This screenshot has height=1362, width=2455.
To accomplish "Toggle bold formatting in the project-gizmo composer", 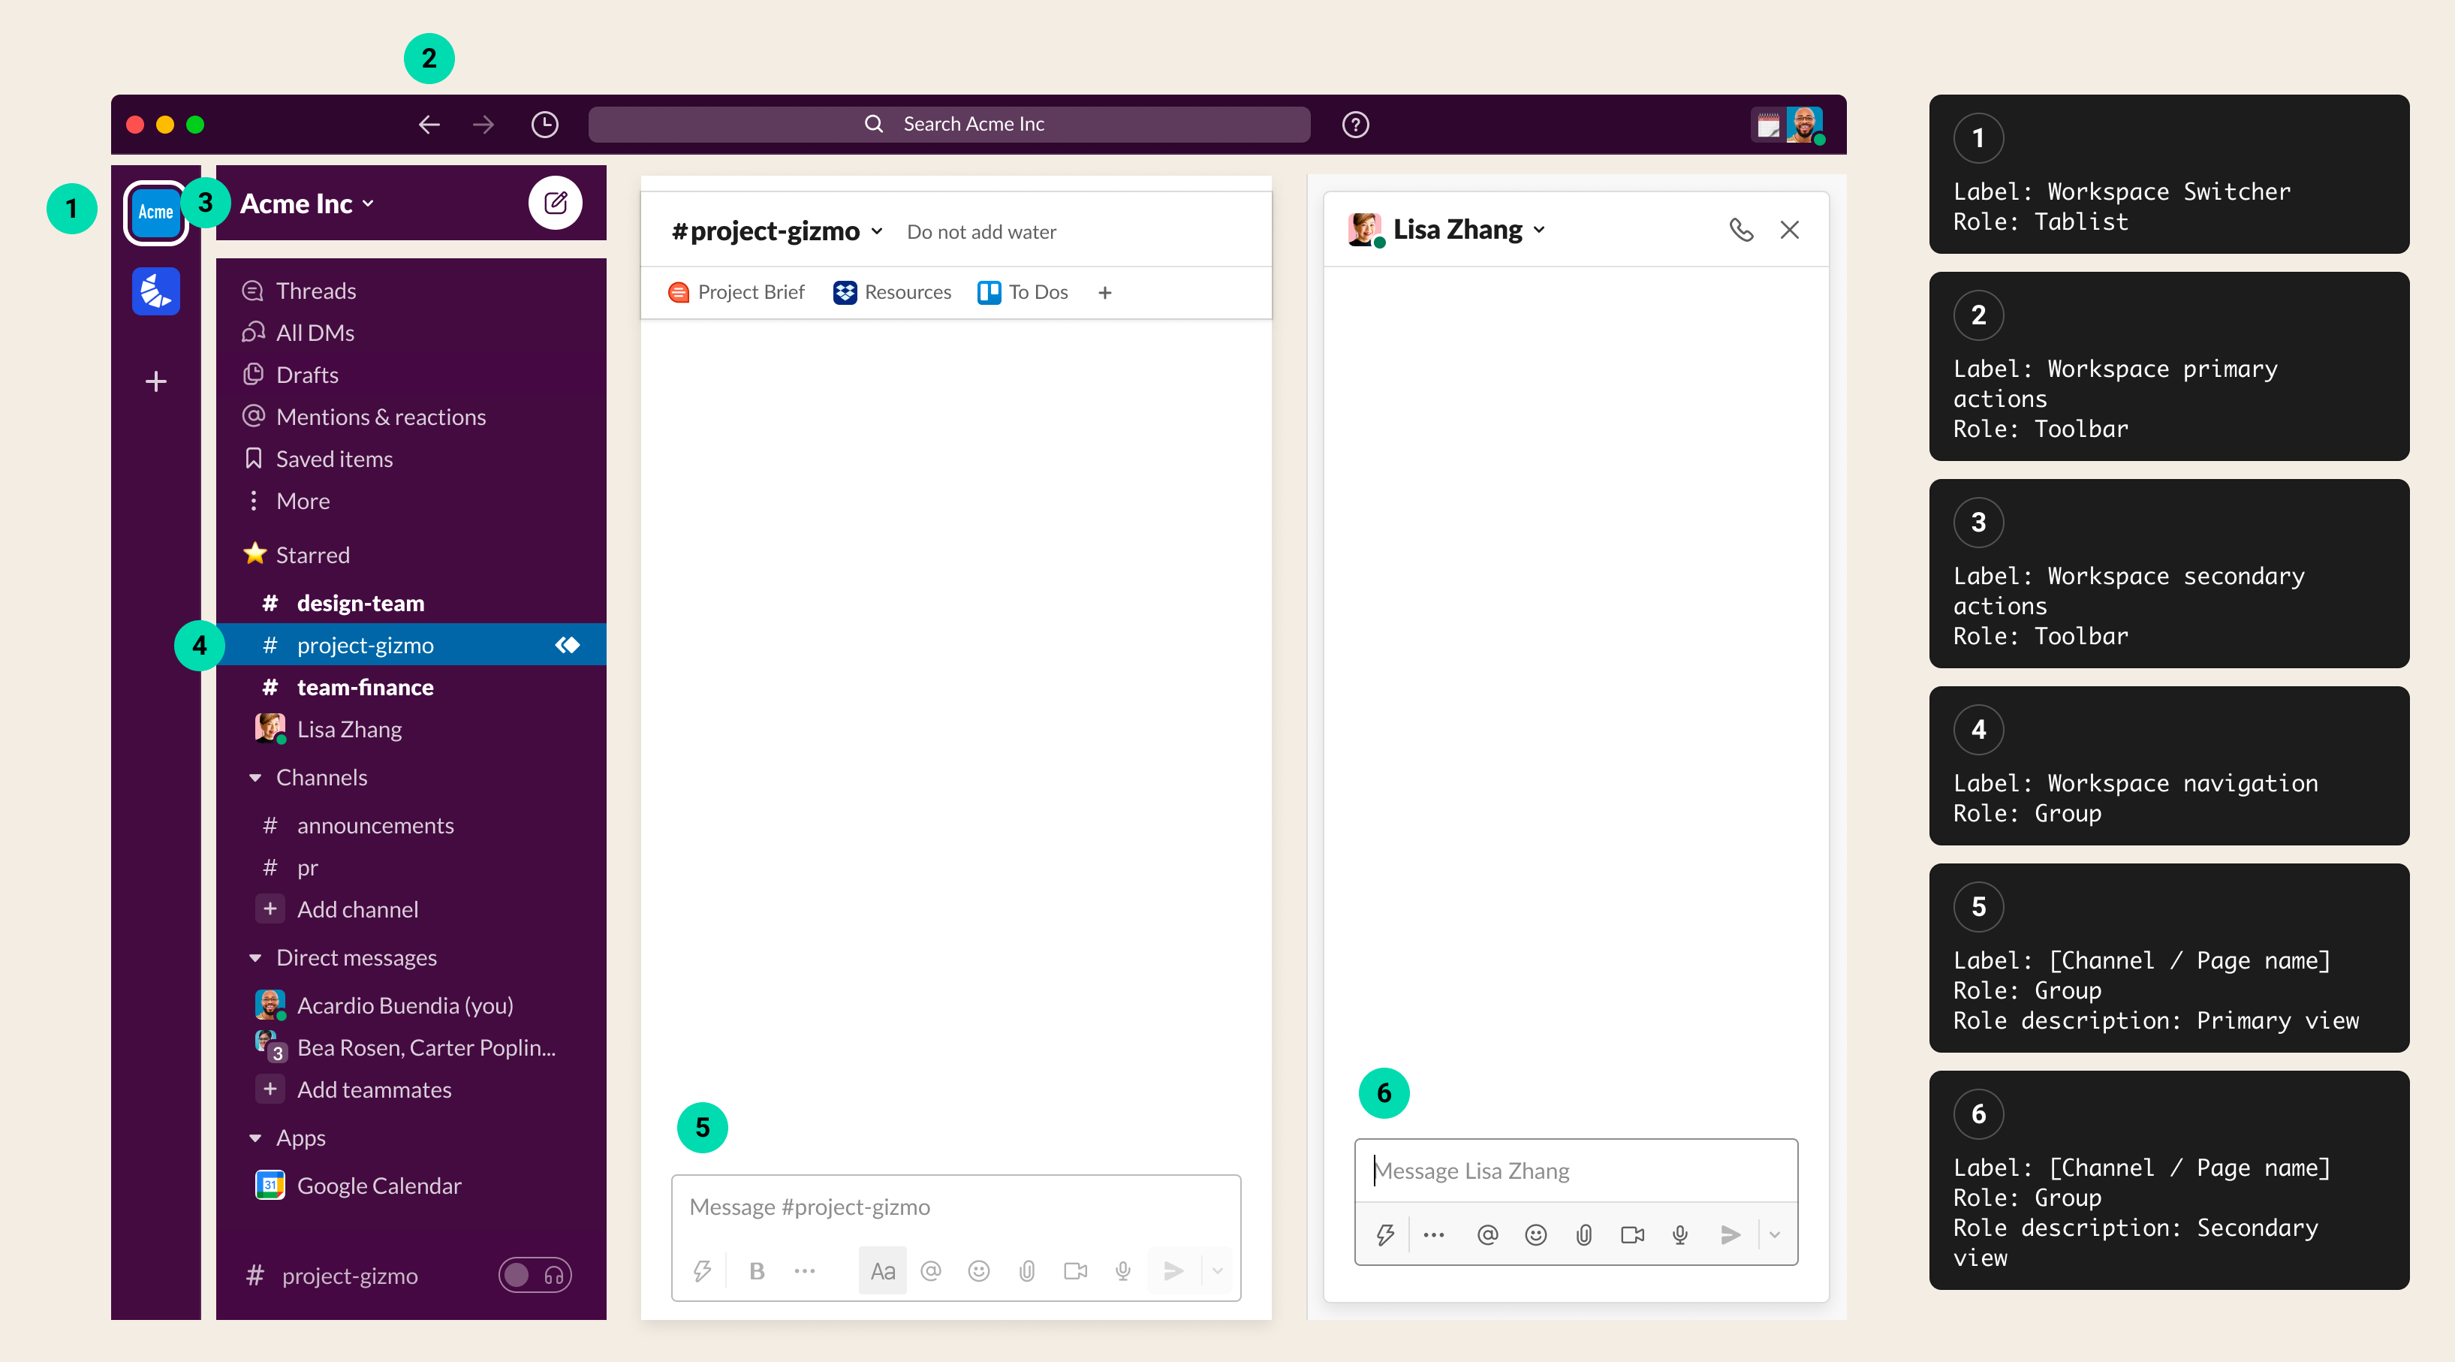I will (757, 1270).
